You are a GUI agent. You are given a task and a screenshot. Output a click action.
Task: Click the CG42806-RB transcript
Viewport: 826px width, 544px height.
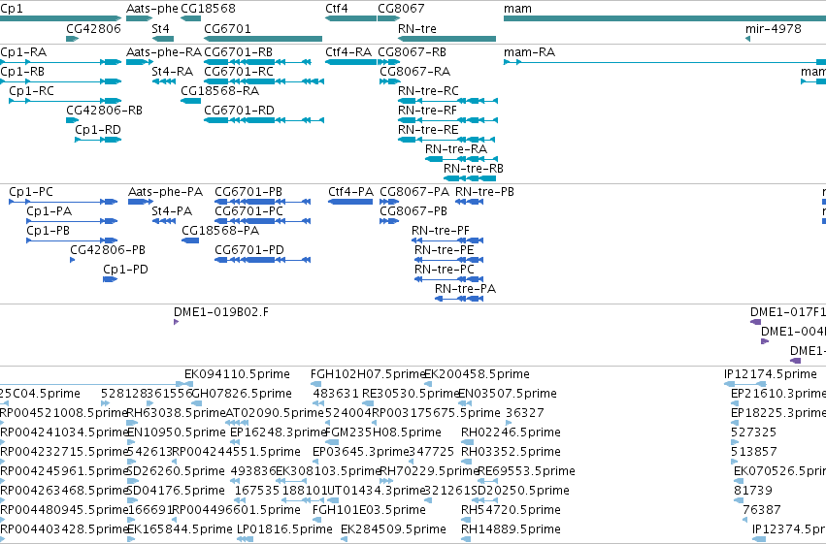click(73, 120)
